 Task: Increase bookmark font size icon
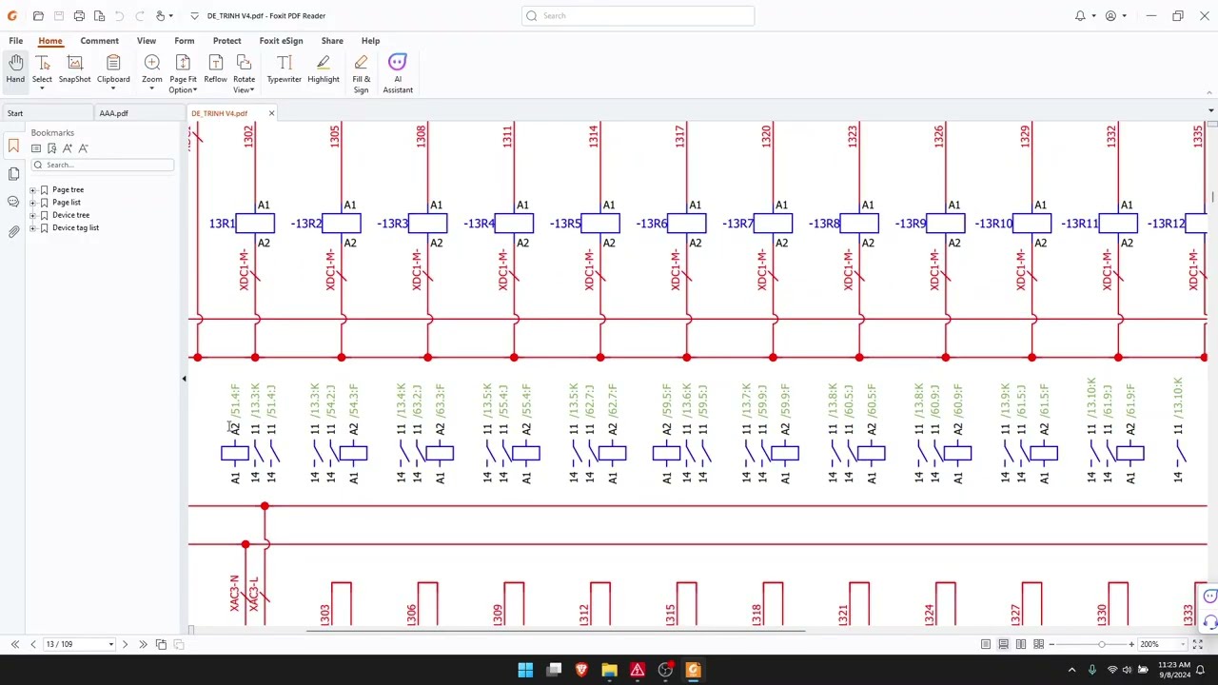pyautogui.click(x=68, y=148)
